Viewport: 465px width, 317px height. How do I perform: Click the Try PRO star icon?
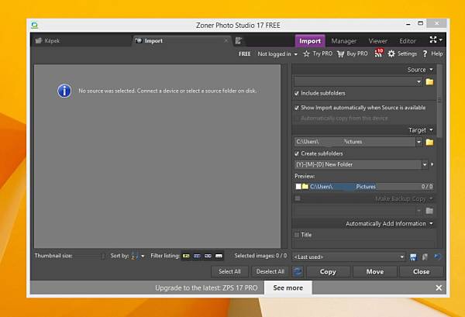(306, 54)
